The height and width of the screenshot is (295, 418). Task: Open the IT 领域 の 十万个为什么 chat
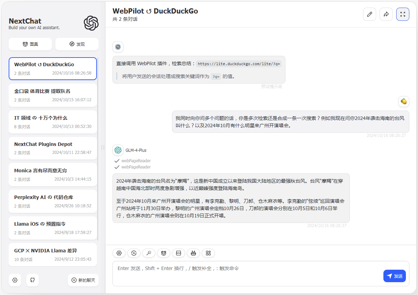(53, 122)
